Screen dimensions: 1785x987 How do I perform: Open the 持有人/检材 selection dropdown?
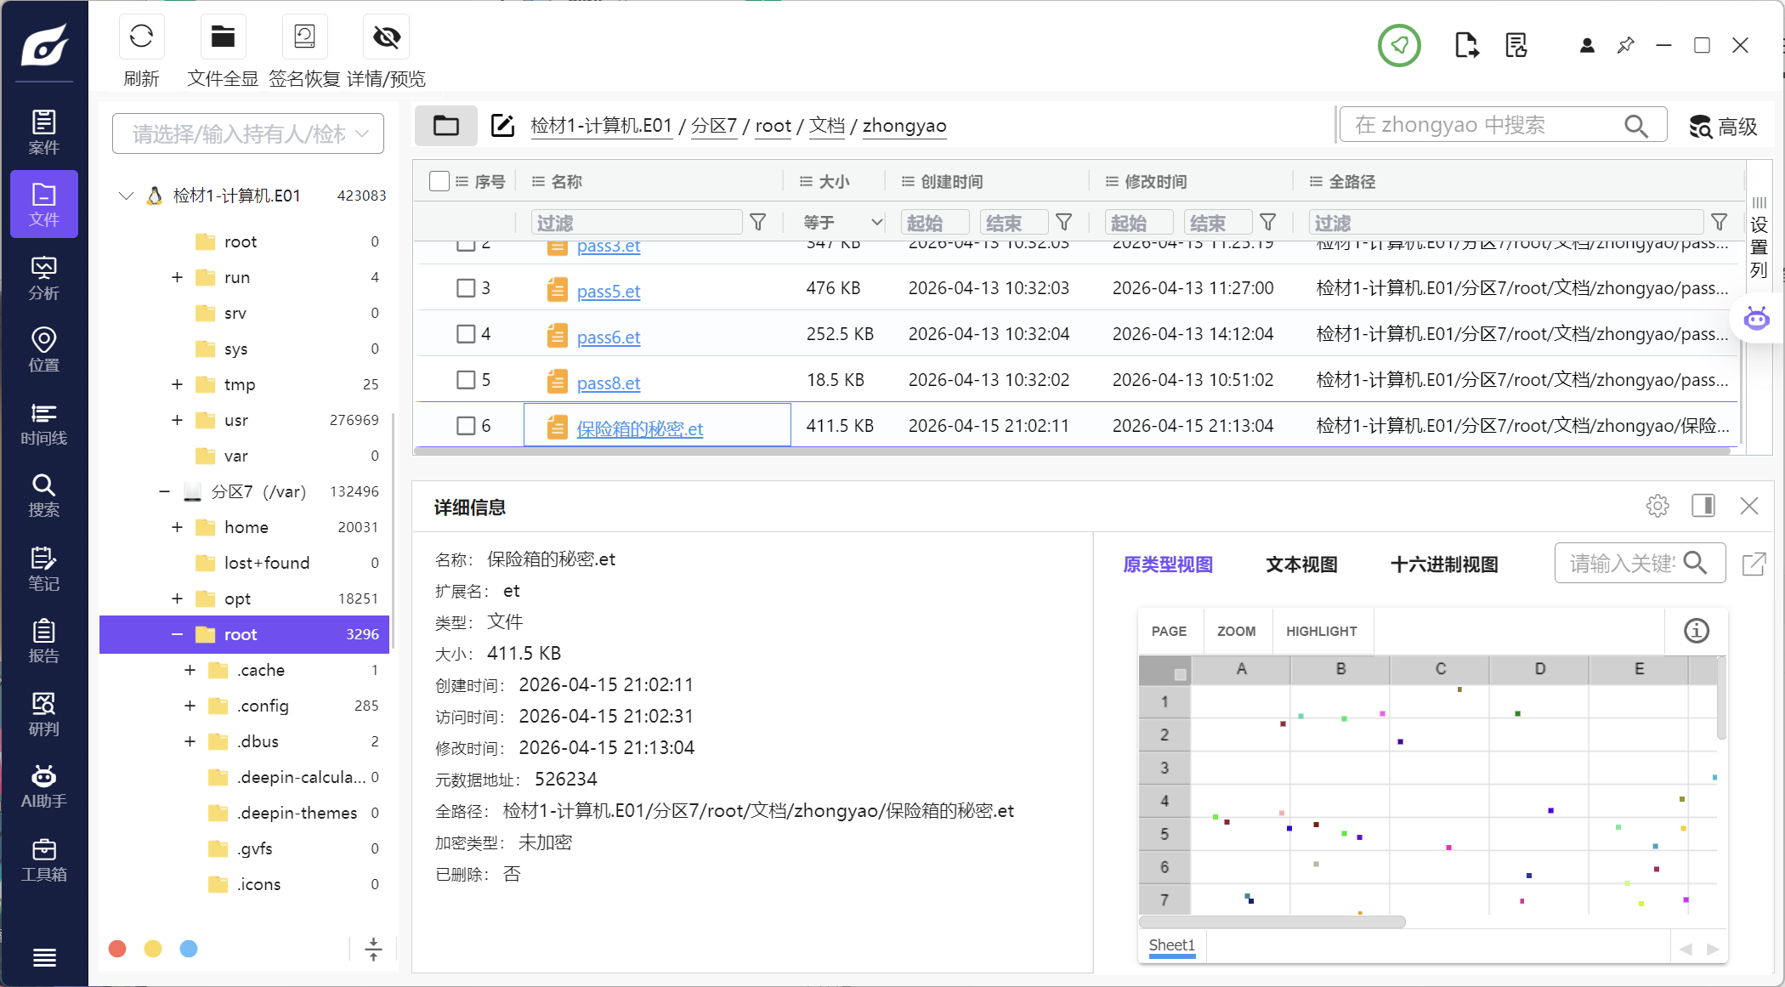pos(248,134)
